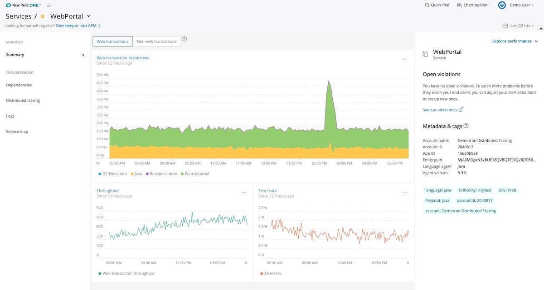Select the account: Demotron Distributed Tracing tag
The image size is (544, 290).
pos(461,211)
